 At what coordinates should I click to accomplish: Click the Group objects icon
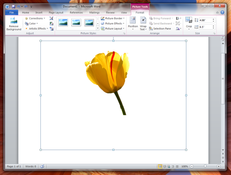(178, 23)
